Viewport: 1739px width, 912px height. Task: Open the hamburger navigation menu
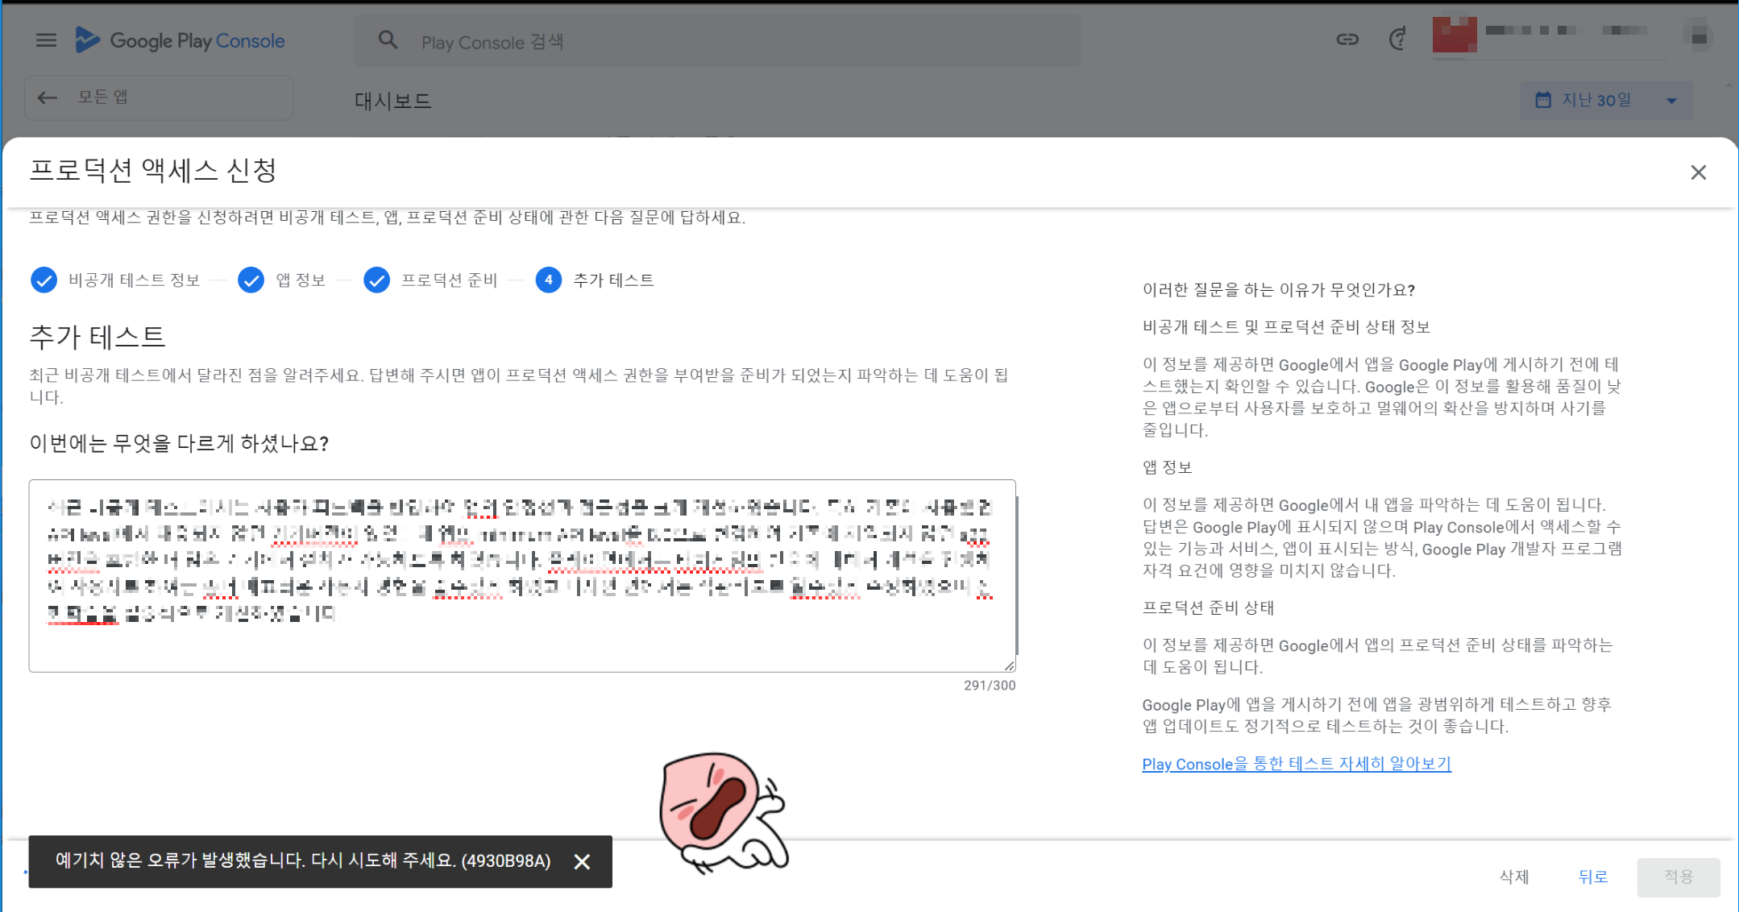point(46,40)
